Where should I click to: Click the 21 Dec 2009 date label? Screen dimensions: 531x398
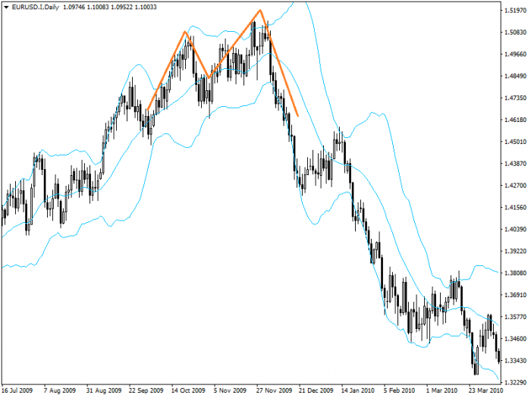316,390
